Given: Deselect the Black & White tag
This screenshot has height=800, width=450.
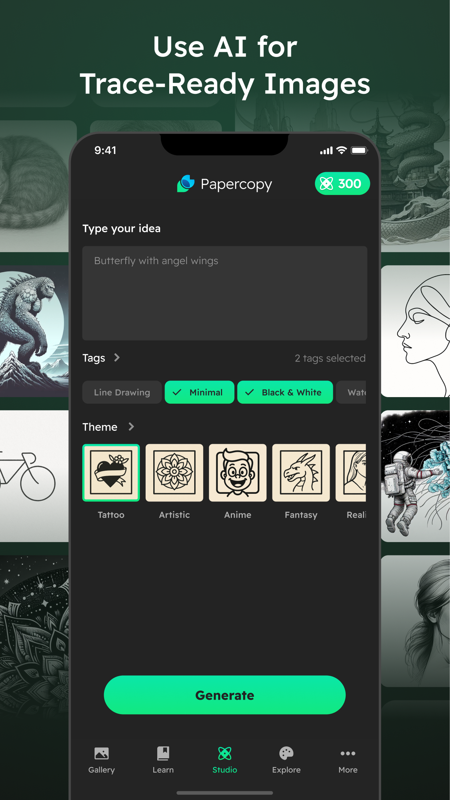Looking at the screenshot, I should 285,392.
